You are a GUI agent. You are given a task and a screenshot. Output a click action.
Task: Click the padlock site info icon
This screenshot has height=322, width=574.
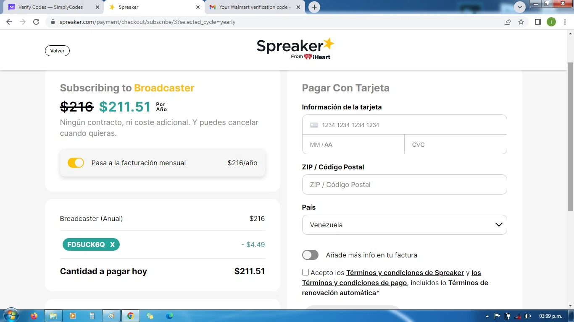point(53,22)
